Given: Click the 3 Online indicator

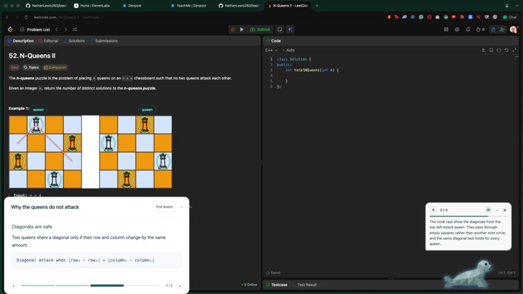Looking at the screenshot, I should pyautogui.click(x=249, y=285).
